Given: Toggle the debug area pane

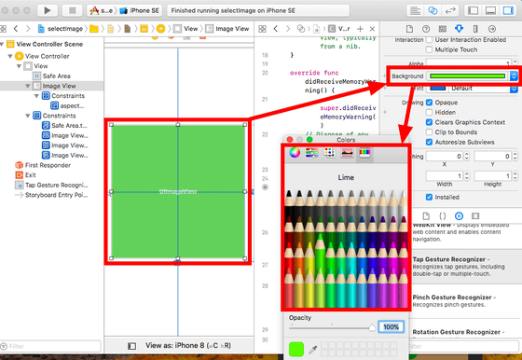Looking at the screenshot, I should (x=490, y=10).
